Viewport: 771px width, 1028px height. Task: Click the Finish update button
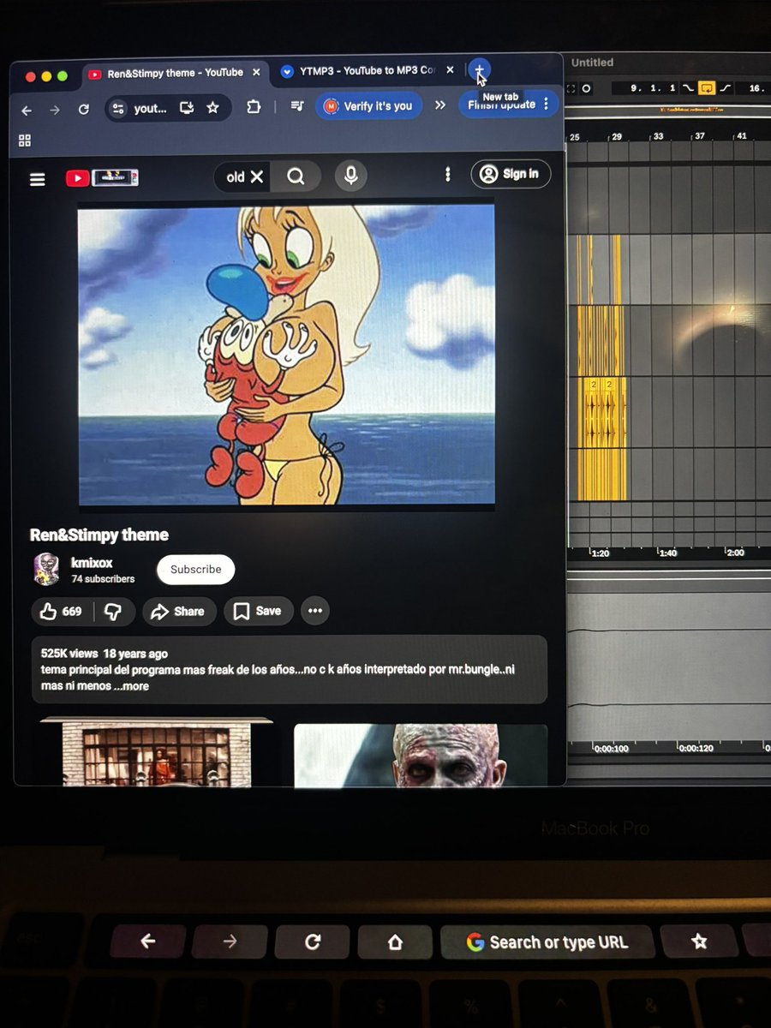[501, 105]
